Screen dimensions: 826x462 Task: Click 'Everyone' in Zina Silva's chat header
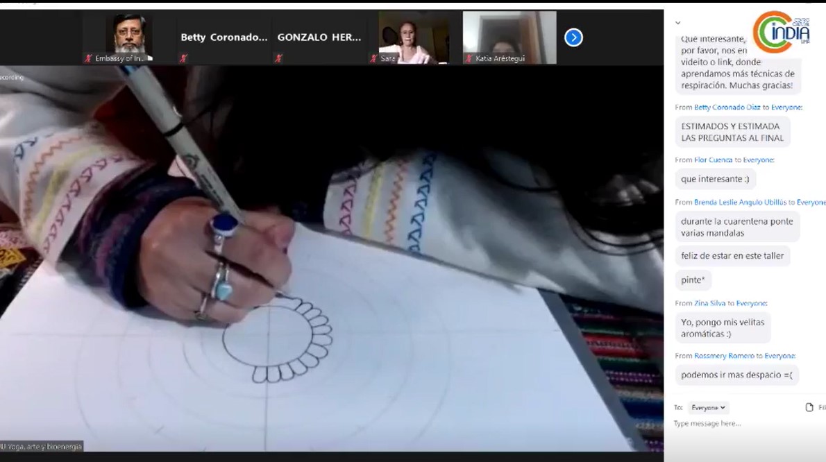752,303
